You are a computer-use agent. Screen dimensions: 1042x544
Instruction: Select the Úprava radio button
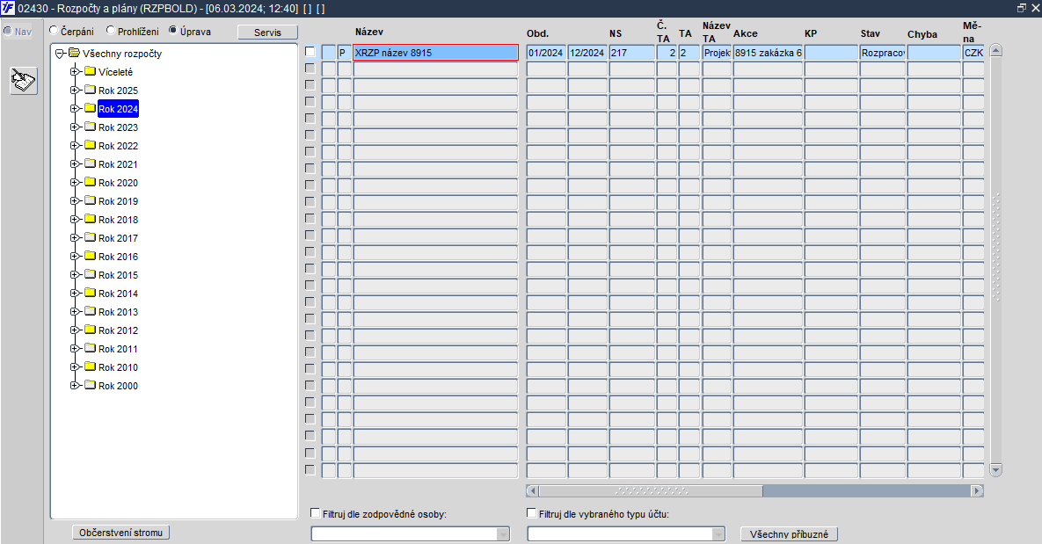pyautogui.click(x=172, y=31)
